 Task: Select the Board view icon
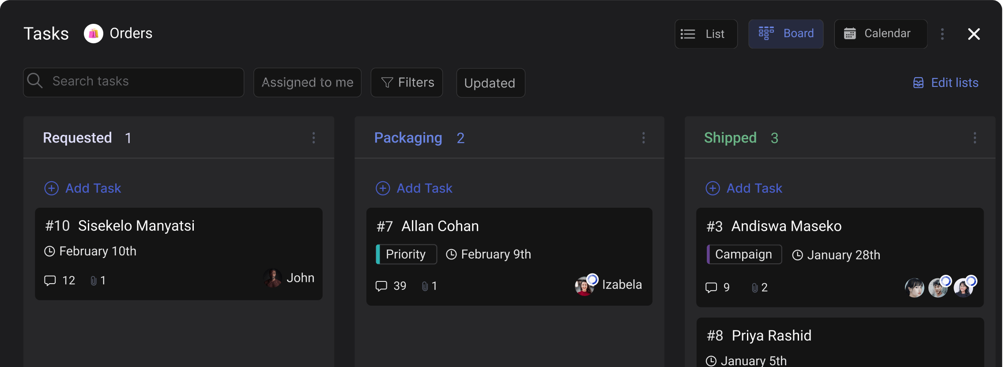(766, 33)
